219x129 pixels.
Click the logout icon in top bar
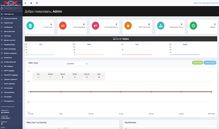tap(37, 3)
